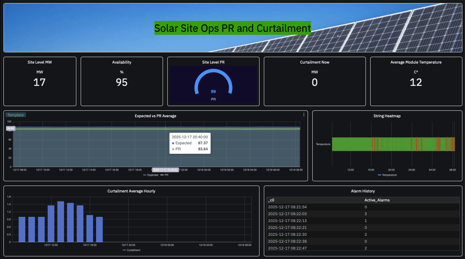Image resolution: width=465 pixels, height=259 pixels.
Task: Sort table by Active_Alarms column header
Action: click(x=377, y=200)
